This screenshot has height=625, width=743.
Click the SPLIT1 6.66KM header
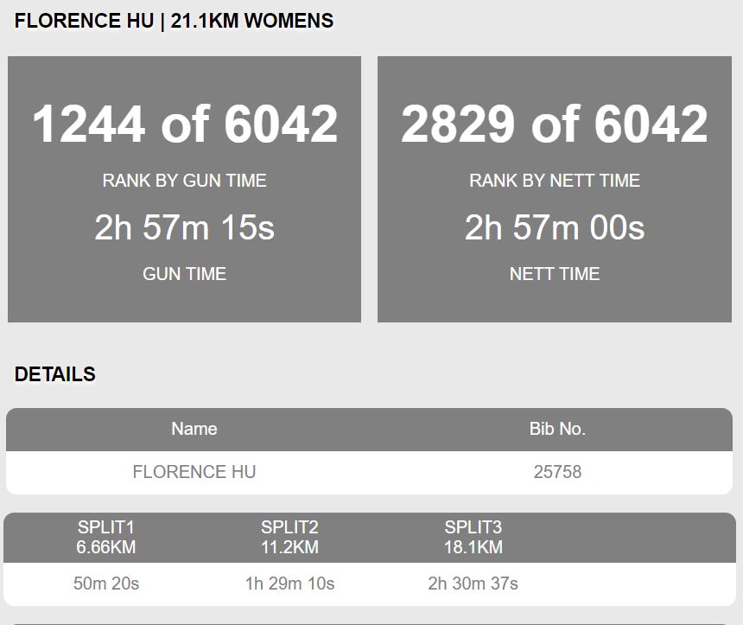(x=106, y=538)
